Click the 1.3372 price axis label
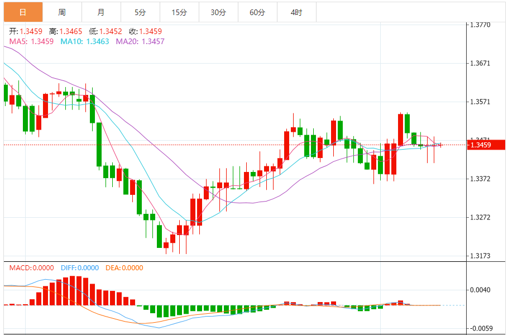 [480, 179]
